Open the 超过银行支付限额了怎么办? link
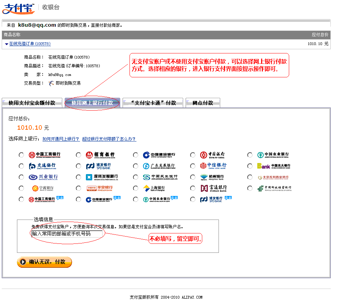This screenshot has height=300, width=338. tap(109, 139)
